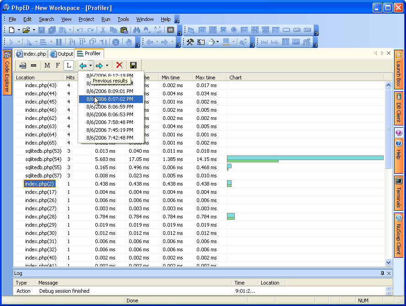Click the Find binoculars icon

tap(136, 30)
